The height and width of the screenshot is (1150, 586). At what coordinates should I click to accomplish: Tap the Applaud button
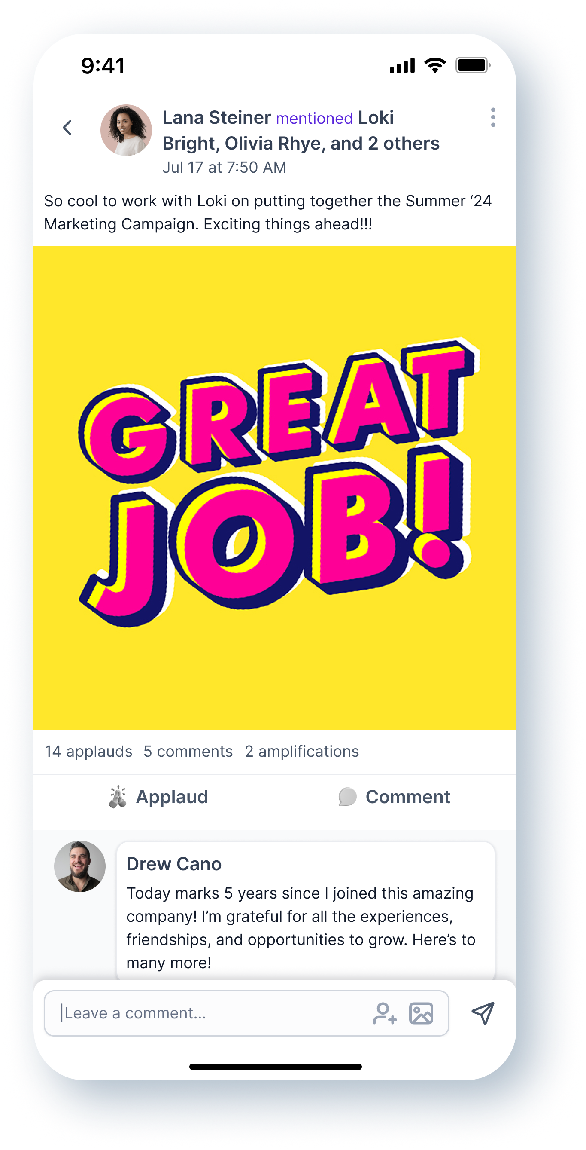click(158, 797)
